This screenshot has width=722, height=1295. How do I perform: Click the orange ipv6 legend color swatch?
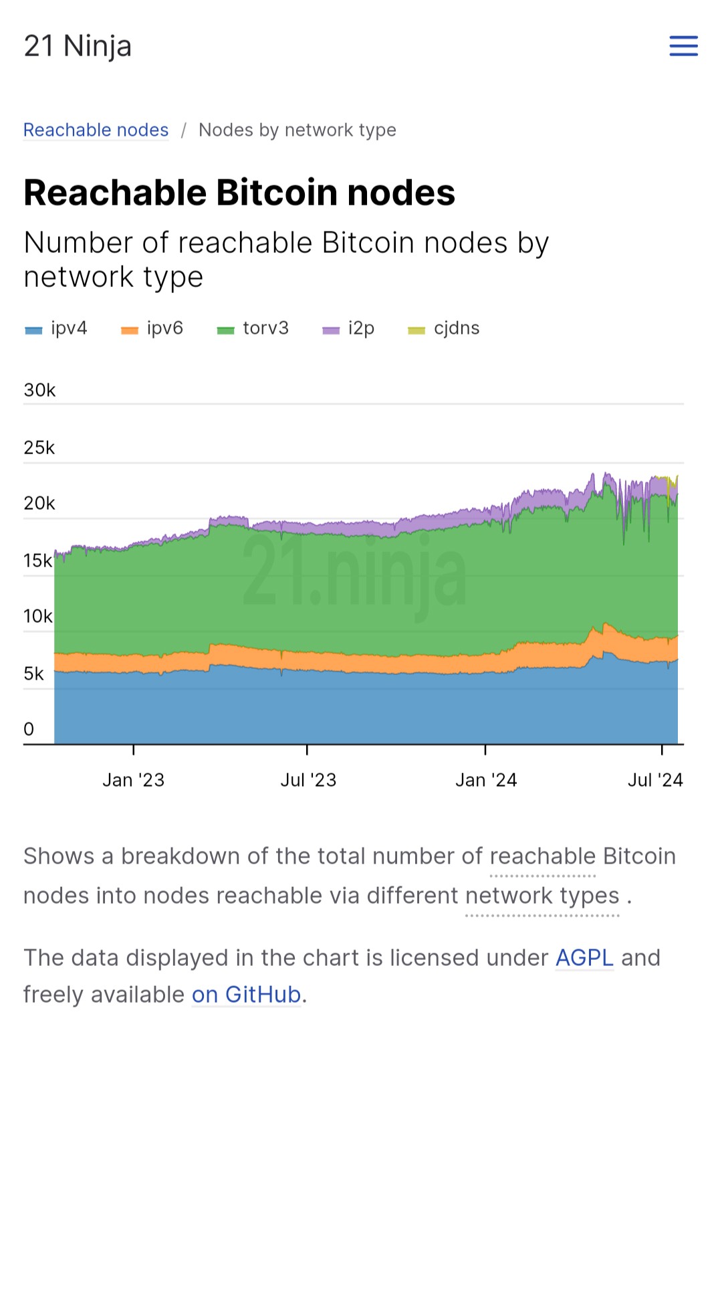pyautogui.click(x=129, y=330)
